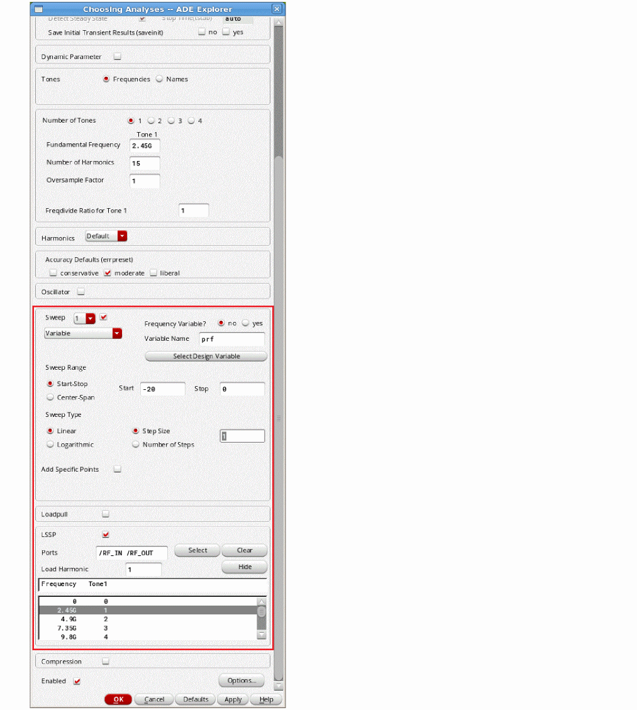
Task: Select Step Size option
Action: point(135,431)
